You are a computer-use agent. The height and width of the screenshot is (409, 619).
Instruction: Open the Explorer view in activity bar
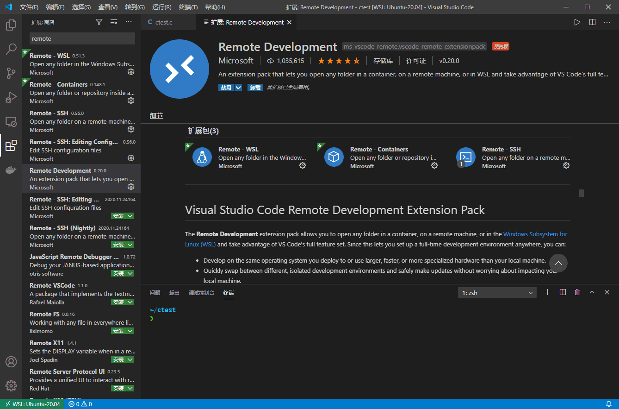tap(11, 25)
